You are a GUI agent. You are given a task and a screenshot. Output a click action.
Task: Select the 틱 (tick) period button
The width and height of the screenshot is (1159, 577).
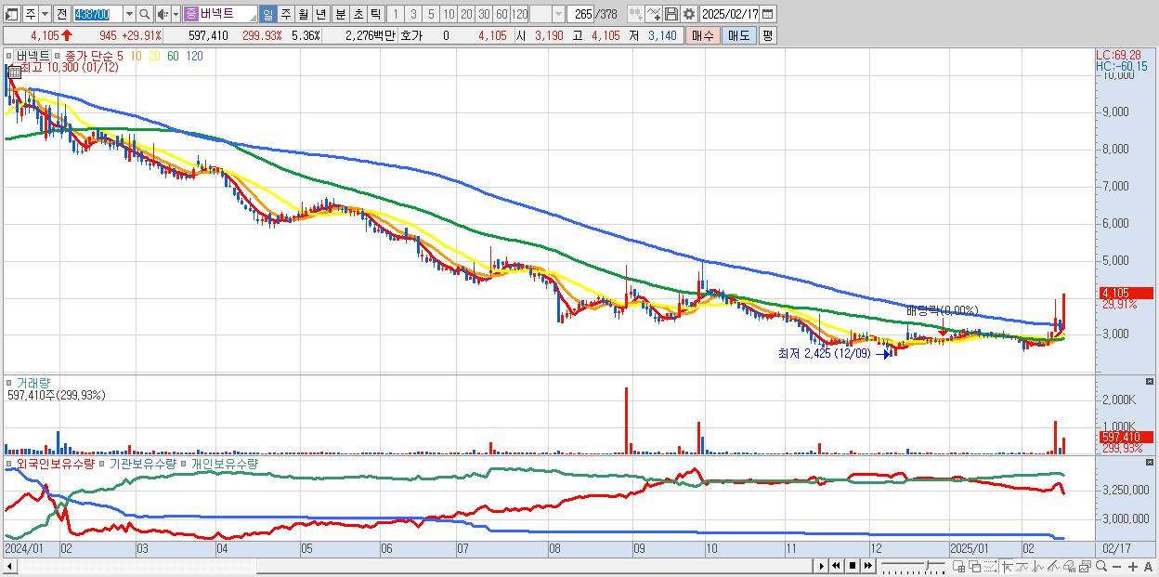click(x=376, y=14)
